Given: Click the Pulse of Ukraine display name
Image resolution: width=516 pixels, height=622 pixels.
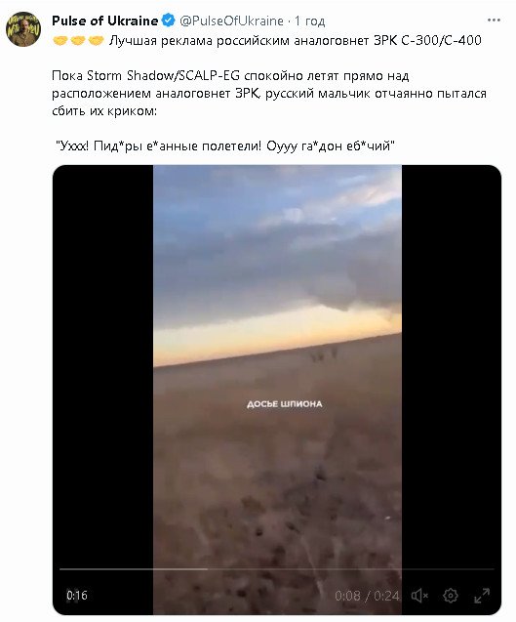Looking at the screenshot, I should click(x=105, y=21).
